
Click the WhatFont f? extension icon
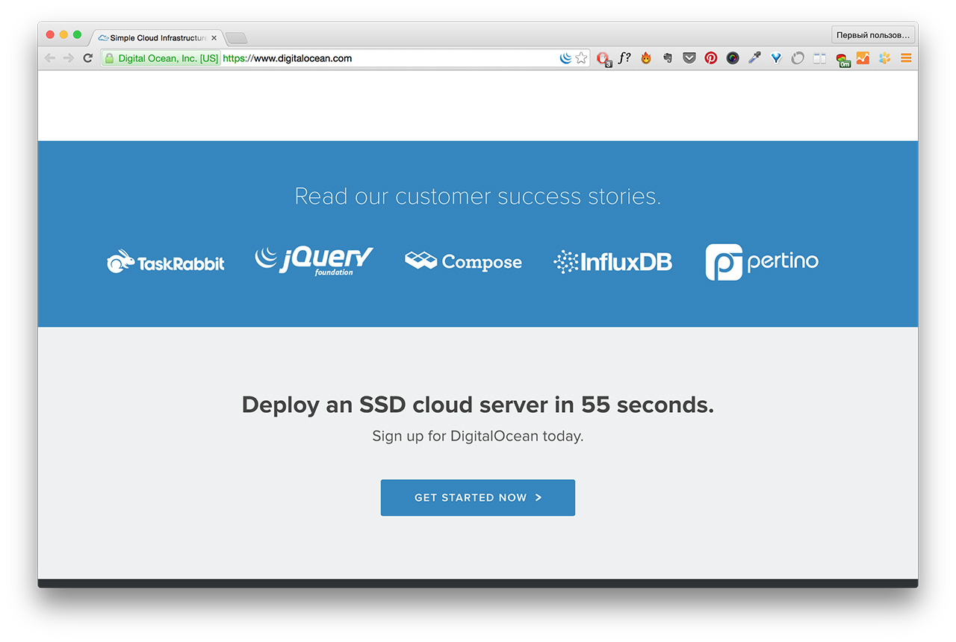click(x=624, y=58)
